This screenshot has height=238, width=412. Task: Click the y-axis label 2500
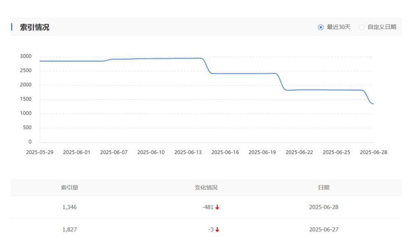tap(26, 71)
